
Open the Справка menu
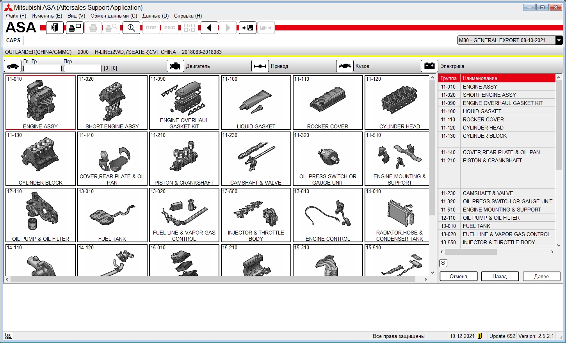click(188, 16)
